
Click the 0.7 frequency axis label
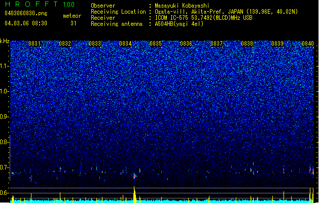tap(5, 167)
